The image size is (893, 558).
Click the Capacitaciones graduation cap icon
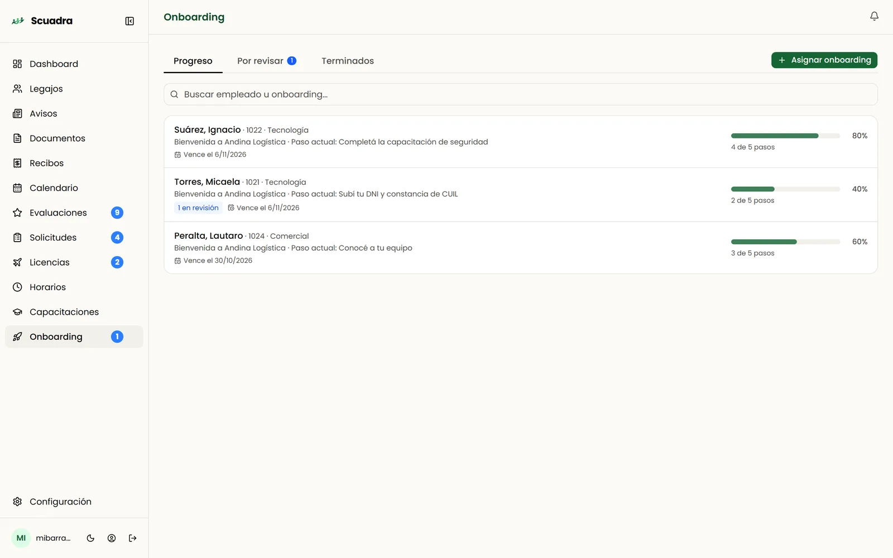point(17,312)
